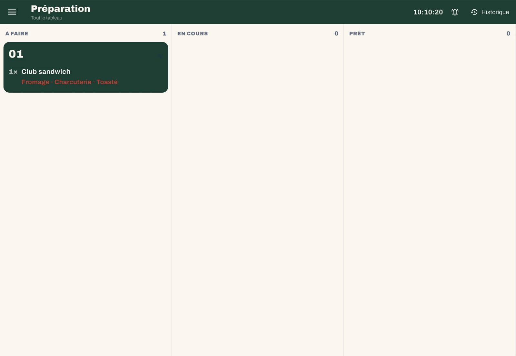Click the Historique clock icon
Screen dimensions: 516x356
pyautogui.click(x=474, y=12)
